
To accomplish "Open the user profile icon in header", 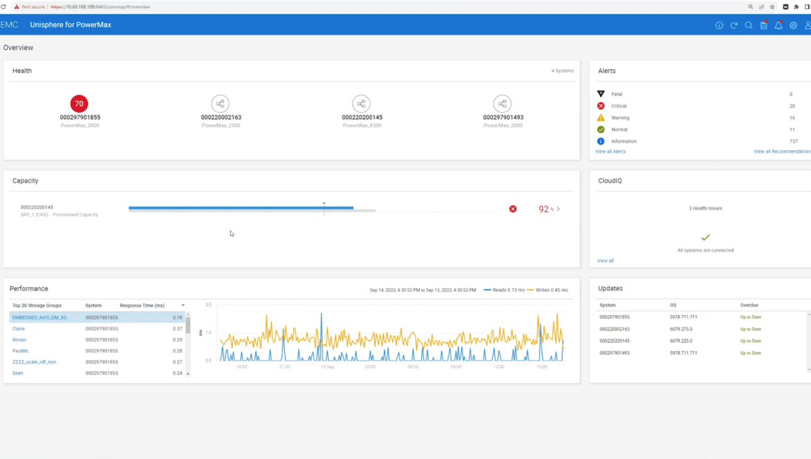I will pyautogui.click(x=808, y=26).
